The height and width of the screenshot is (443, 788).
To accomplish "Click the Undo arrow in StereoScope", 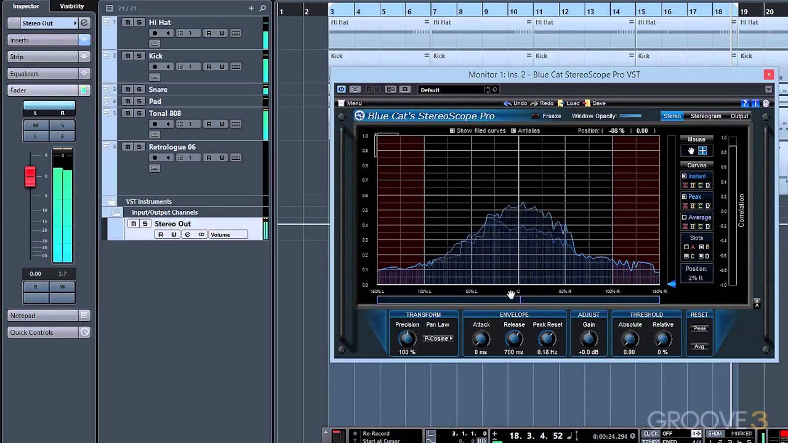I will (x=507, y=103).
